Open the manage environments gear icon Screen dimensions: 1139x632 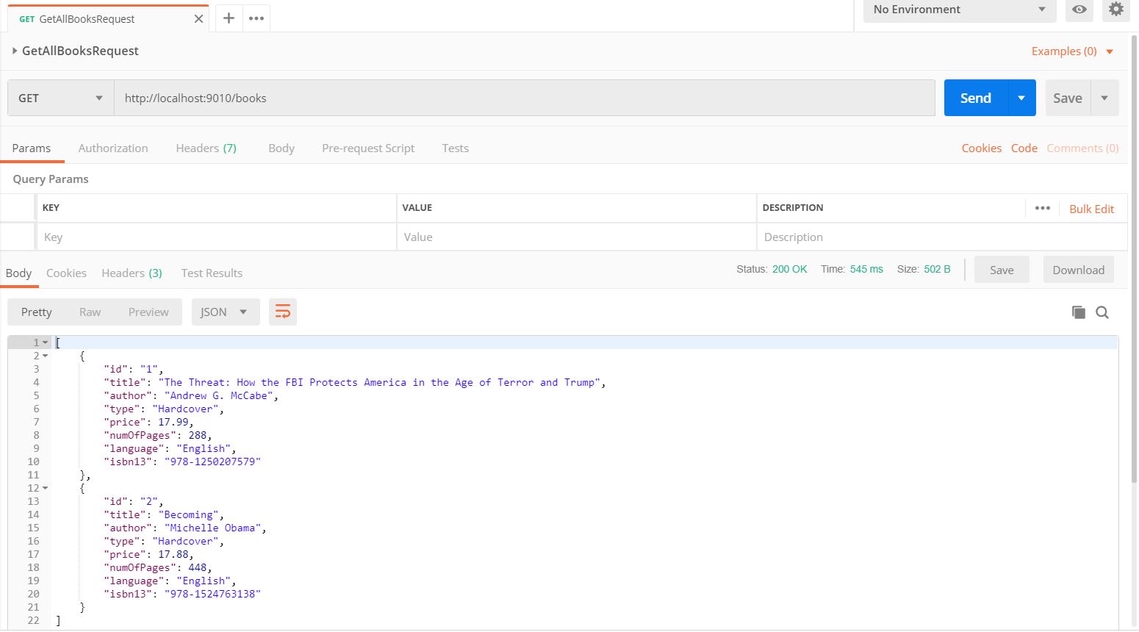(x=1115, y=10)
